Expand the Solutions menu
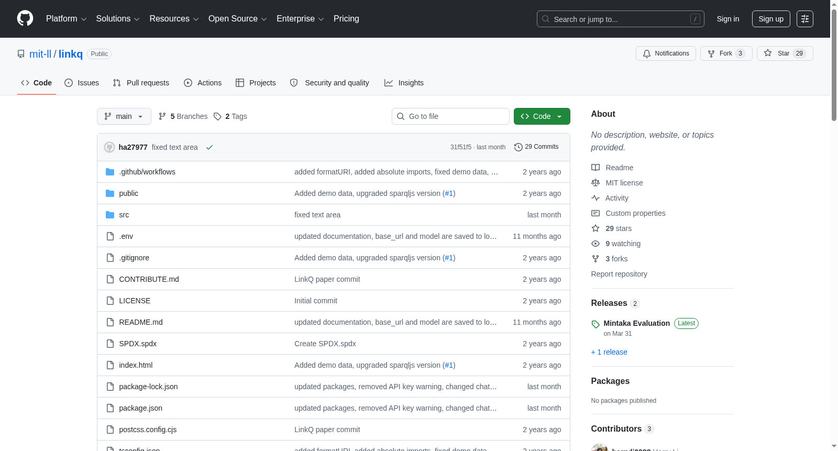The height and width of the screenshot is (451, 838). tap(118, 19)
